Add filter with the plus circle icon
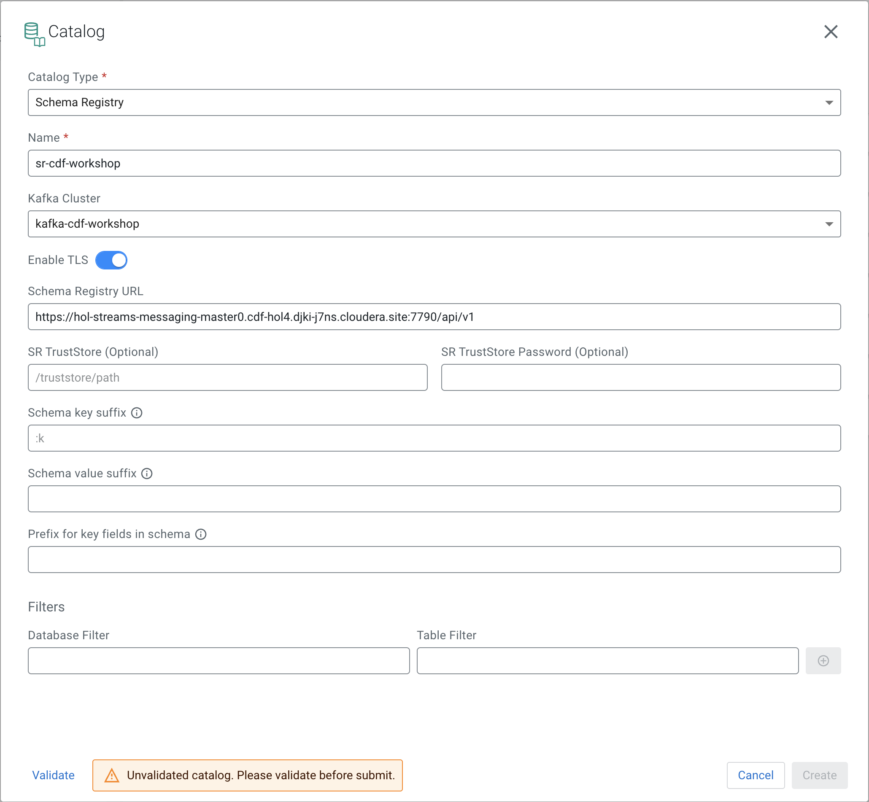 (823, 660)
